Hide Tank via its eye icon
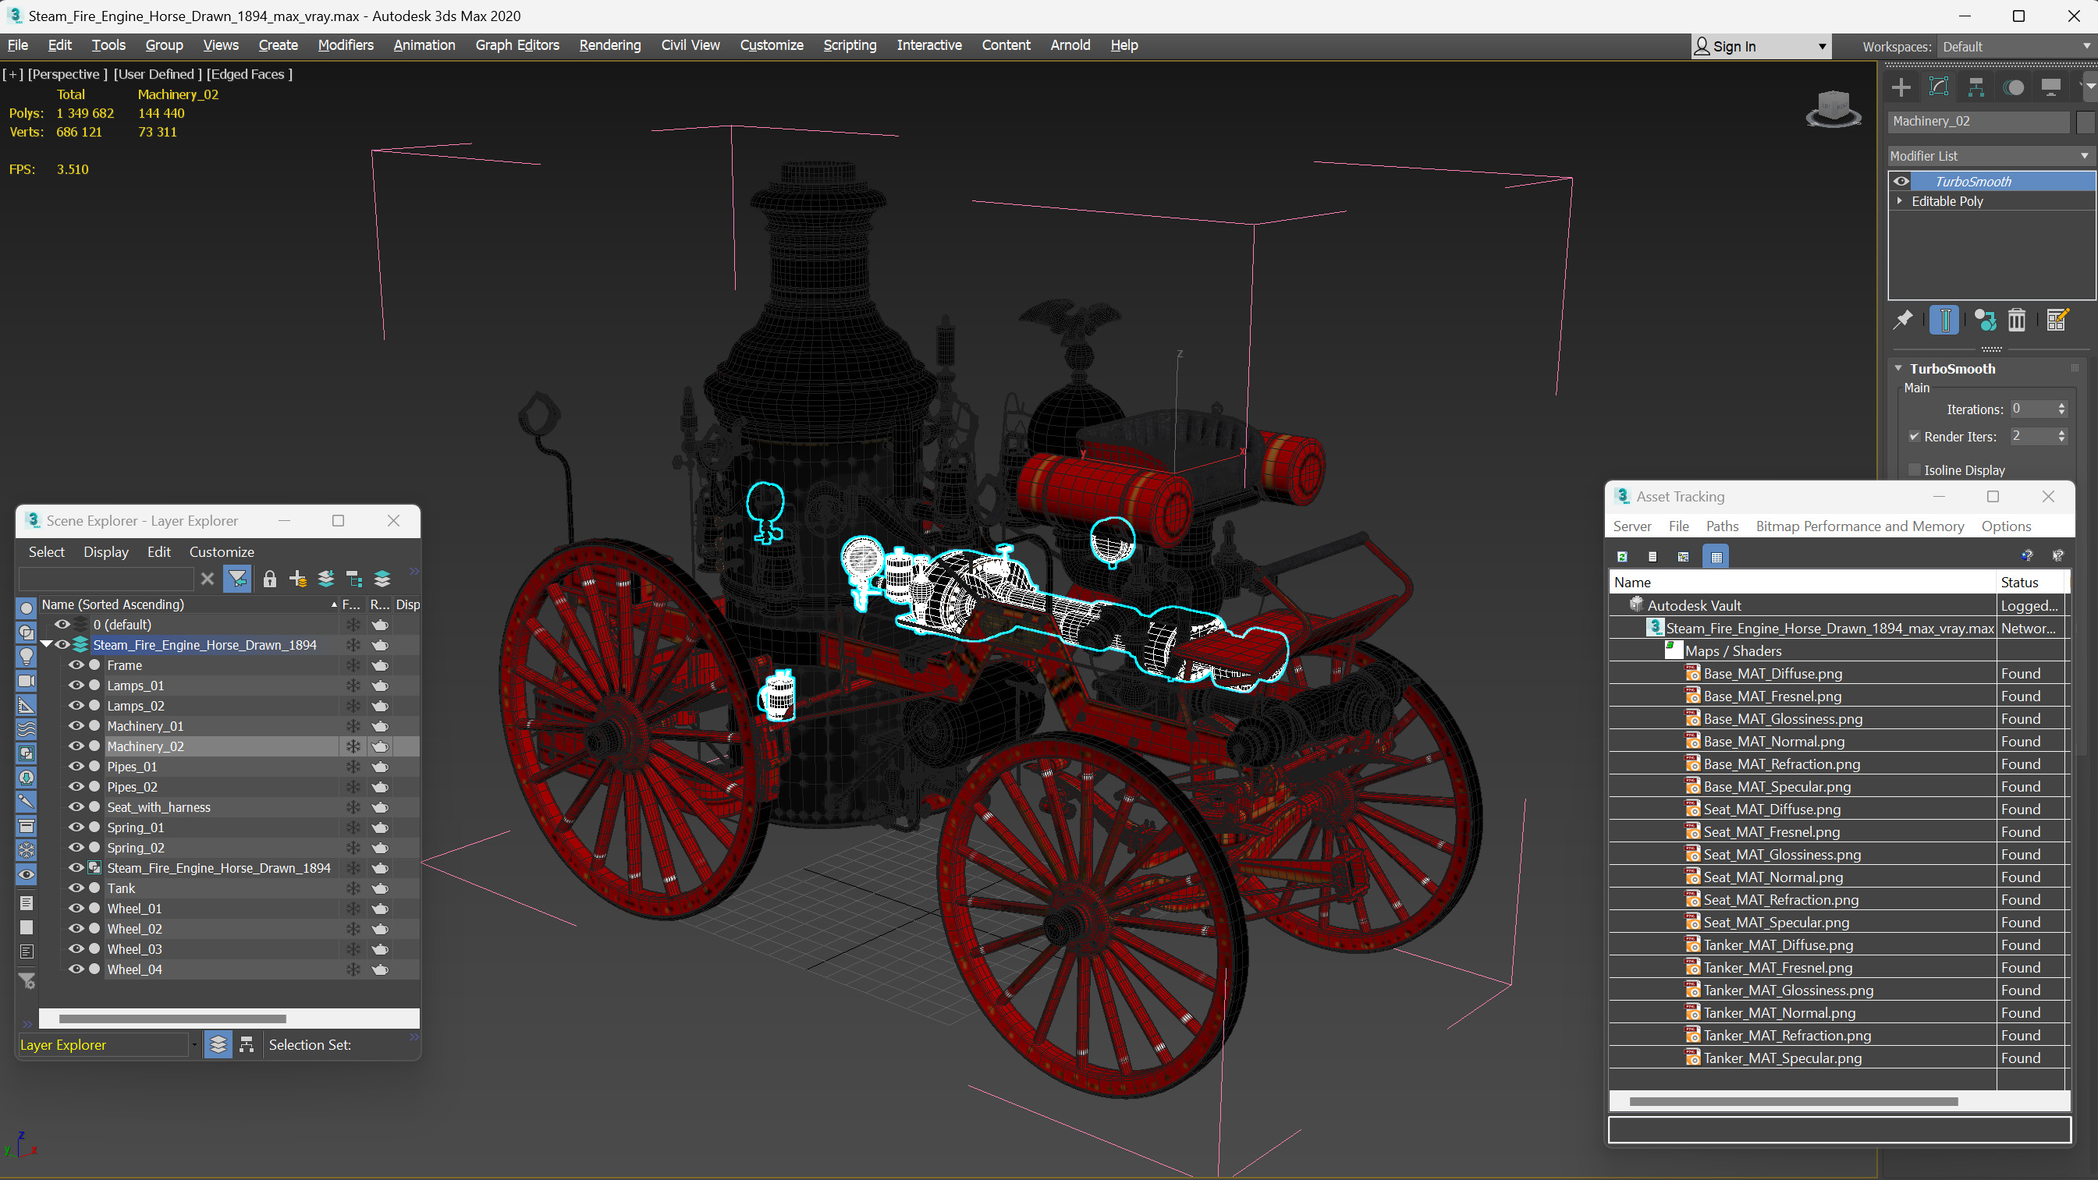Viewport: 2098px width, 1180px height. (x=76, y=888)
